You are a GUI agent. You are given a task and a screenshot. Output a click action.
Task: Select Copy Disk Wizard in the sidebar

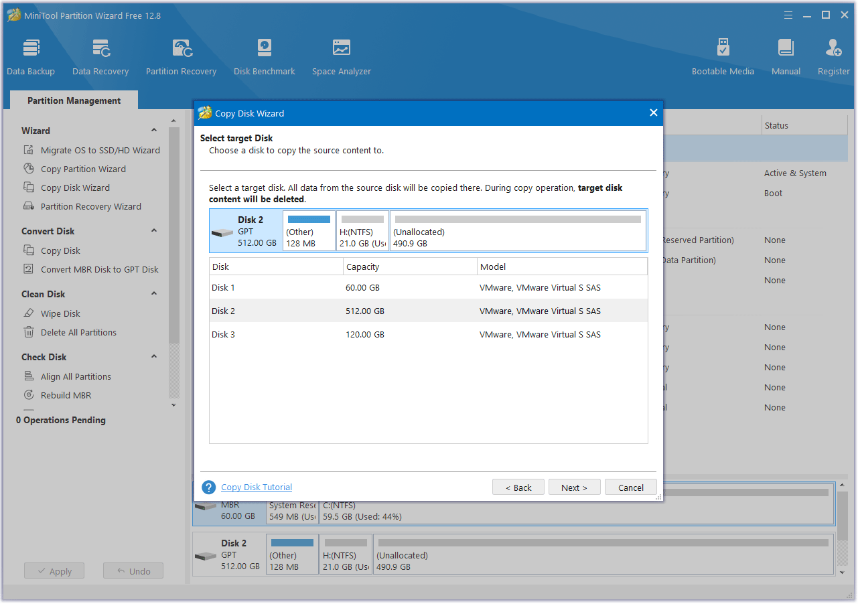pyautogui.click(x=67, y=187)
